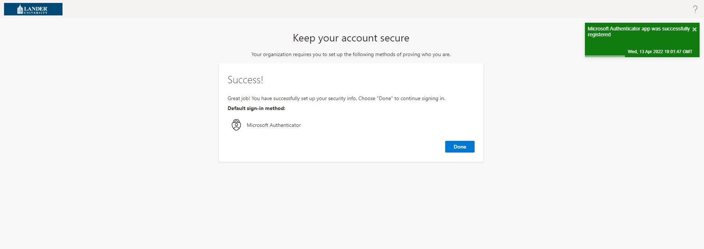Select the Microsoft Authenticator method label

[x=274, y=125]
